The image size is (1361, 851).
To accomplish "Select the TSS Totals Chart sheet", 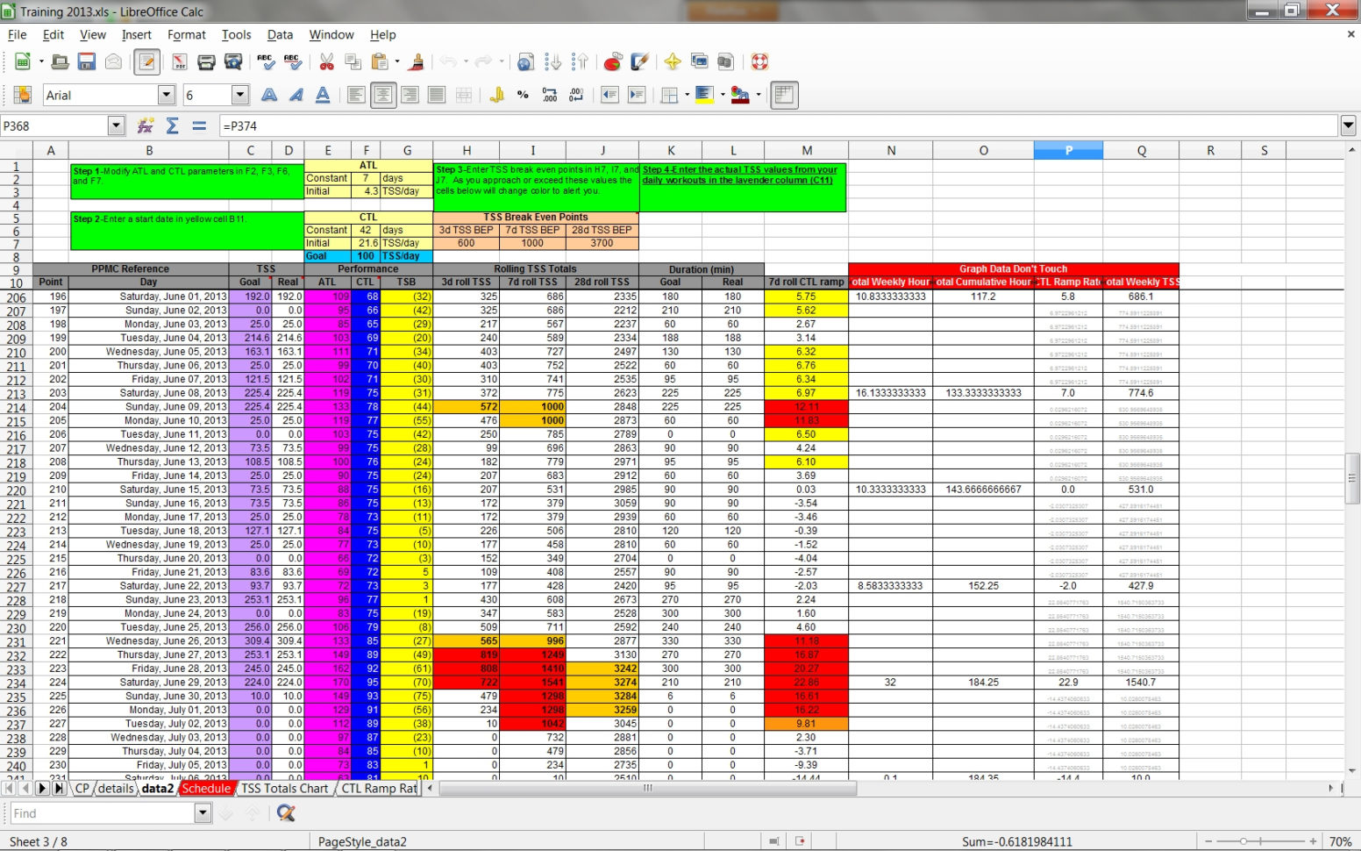I will pos(285,789).
